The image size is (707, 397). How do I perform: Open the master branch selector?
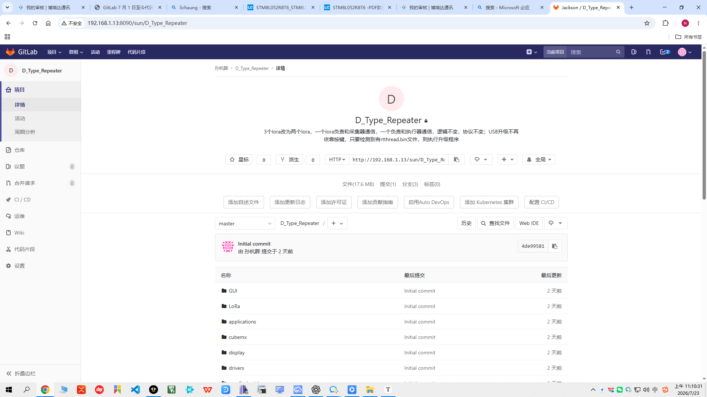[245, 223]
